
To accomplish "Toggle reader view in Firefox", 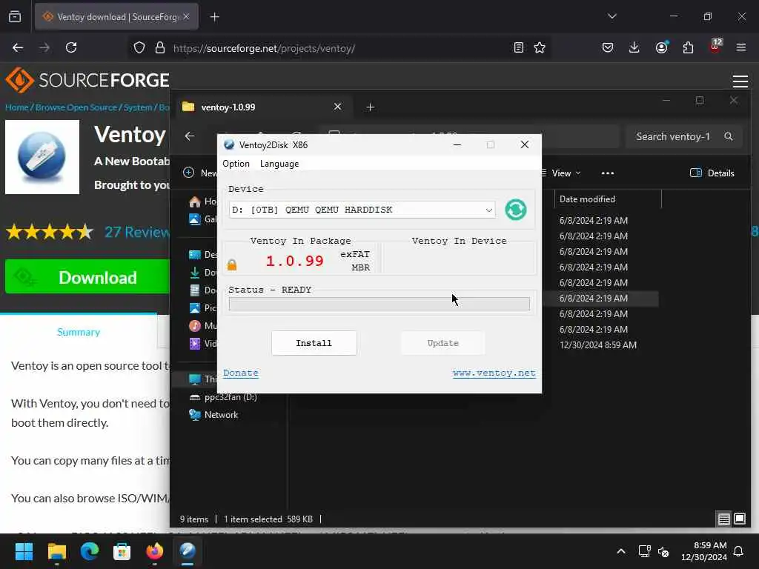I will coord(518,47).
